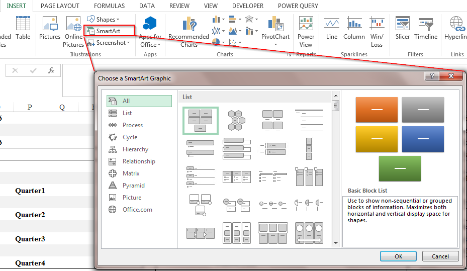The height and width of the screenshot is (271, 467).
Task: Click the layout list scroll-down arrow
Action: pyautogui.click(x=336, y=243)
